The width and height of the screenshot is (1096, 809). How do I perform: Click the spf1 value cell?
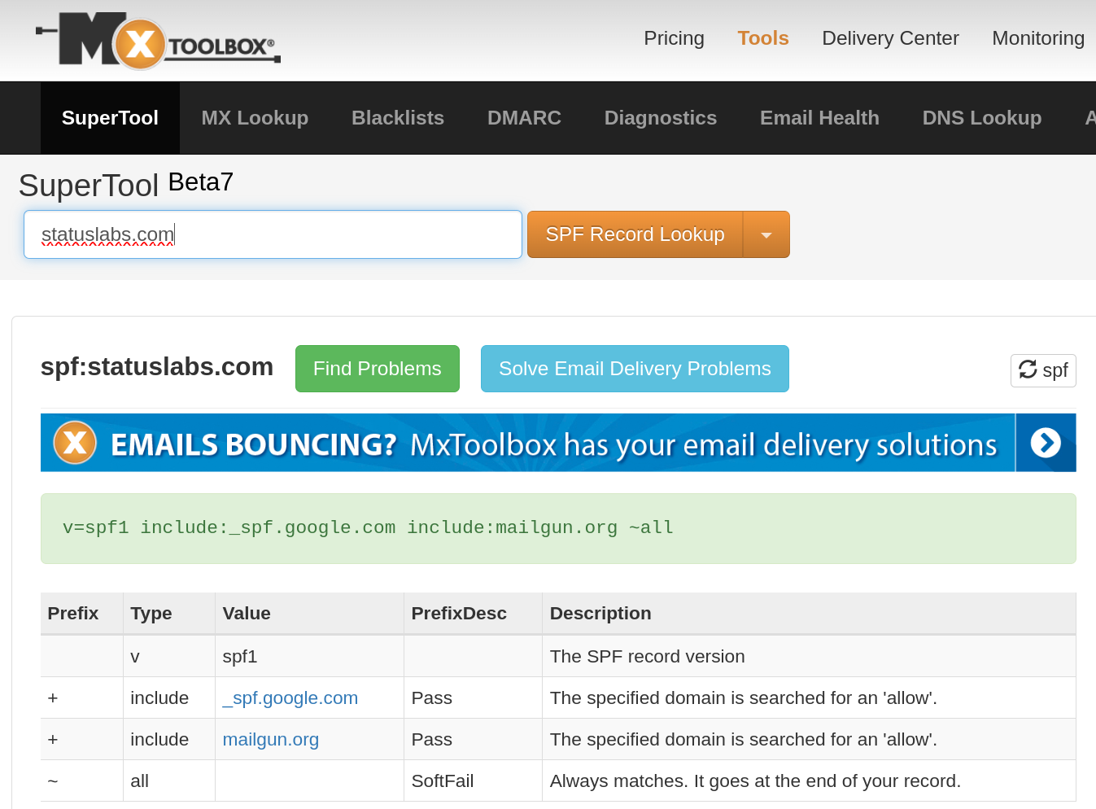point(309,657)
